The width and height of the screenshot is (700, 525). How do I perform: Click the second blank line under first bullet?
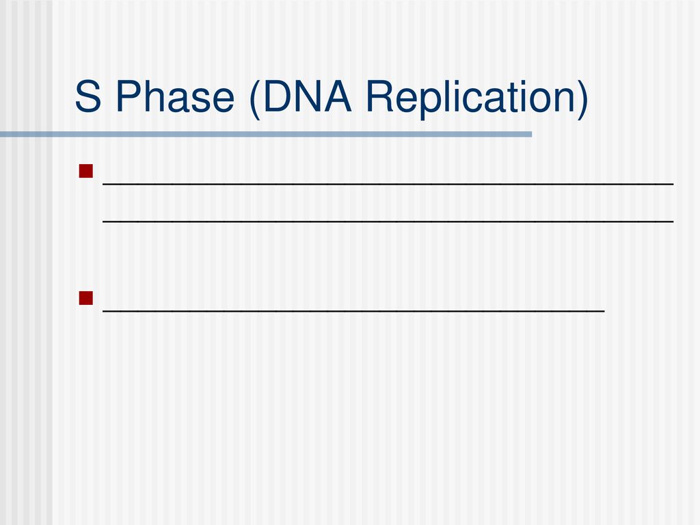tap(388, 221)
